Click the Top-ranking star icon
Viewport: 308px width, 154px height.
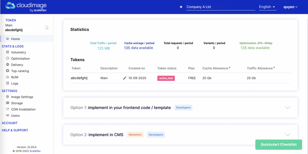8,71
